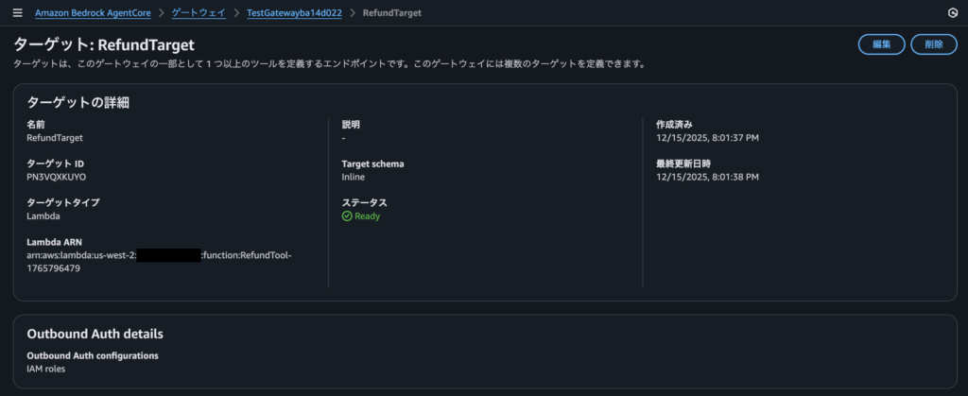Navigate to TestGatewayba14d022 breadcrumb
The image size is (968, 396).
point(294,13)
